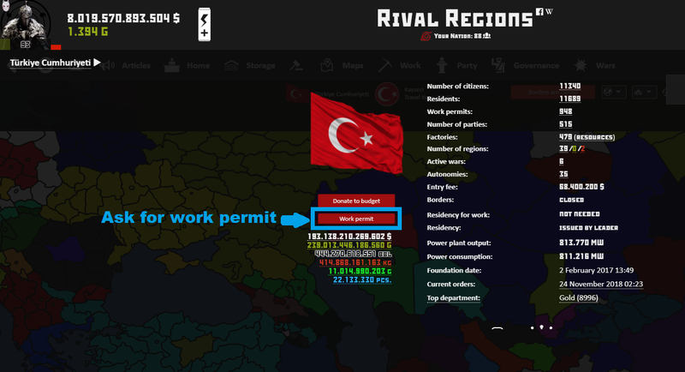
Task: Click the Your Nation members icon
Action: [x=486, y=36]
